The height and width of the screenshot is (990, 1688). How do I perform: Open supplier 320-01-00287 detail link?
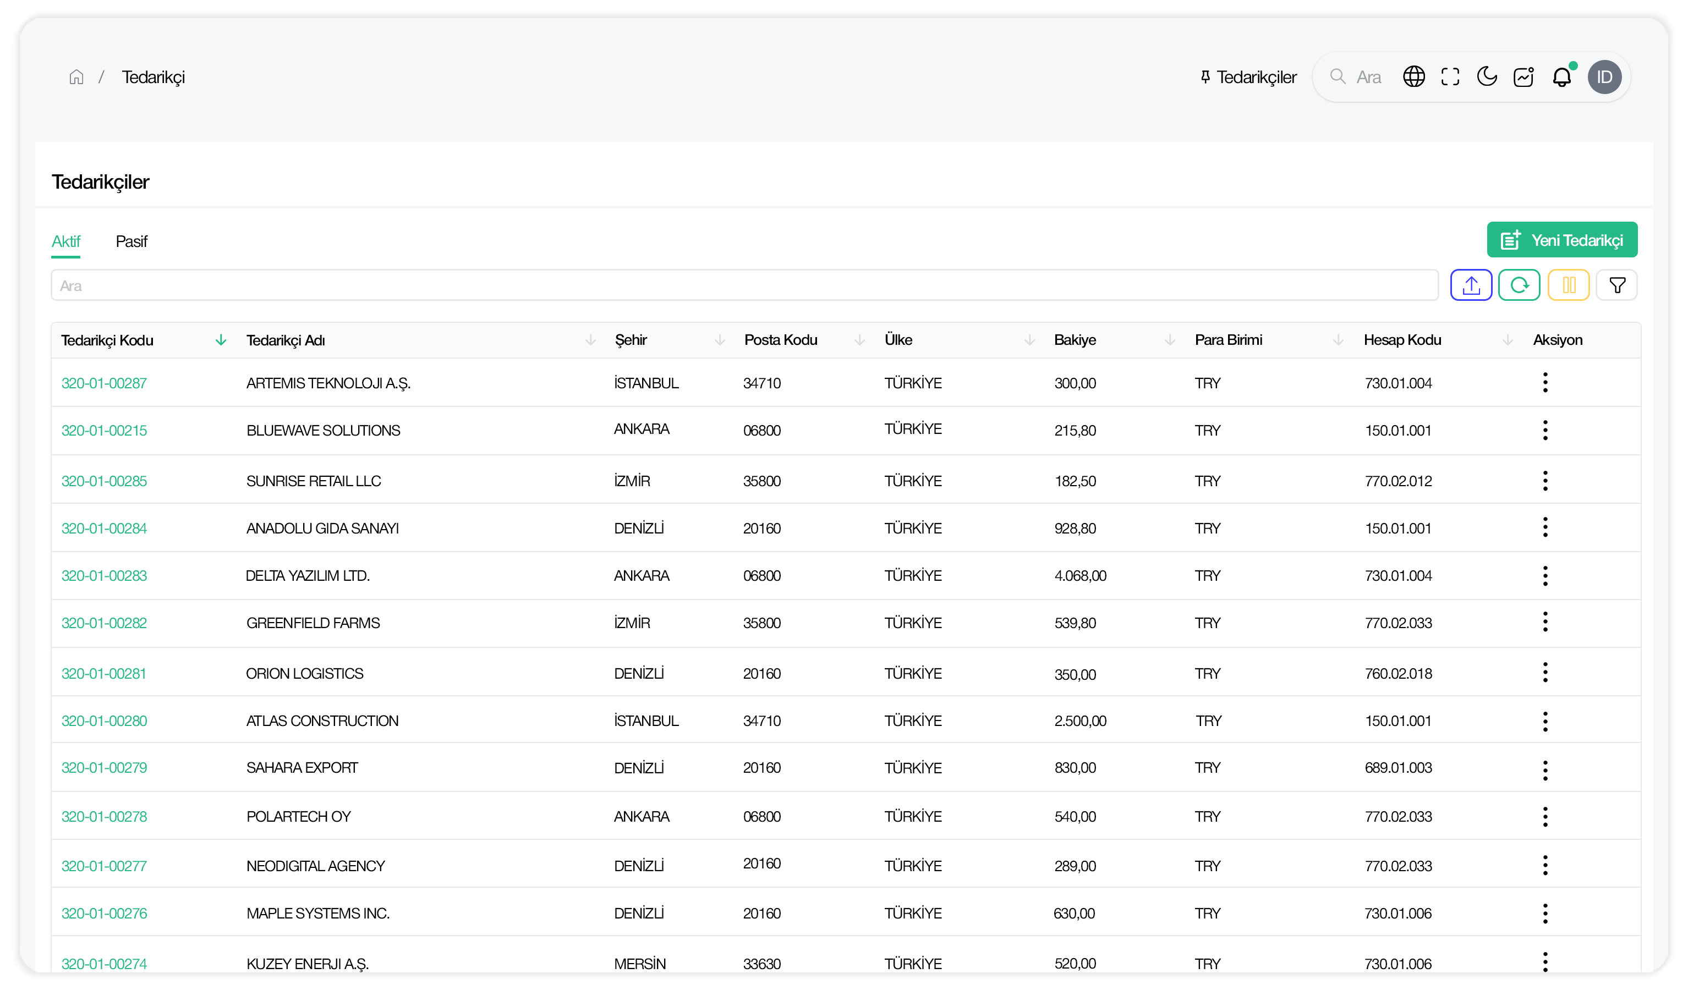click(104, 383)
